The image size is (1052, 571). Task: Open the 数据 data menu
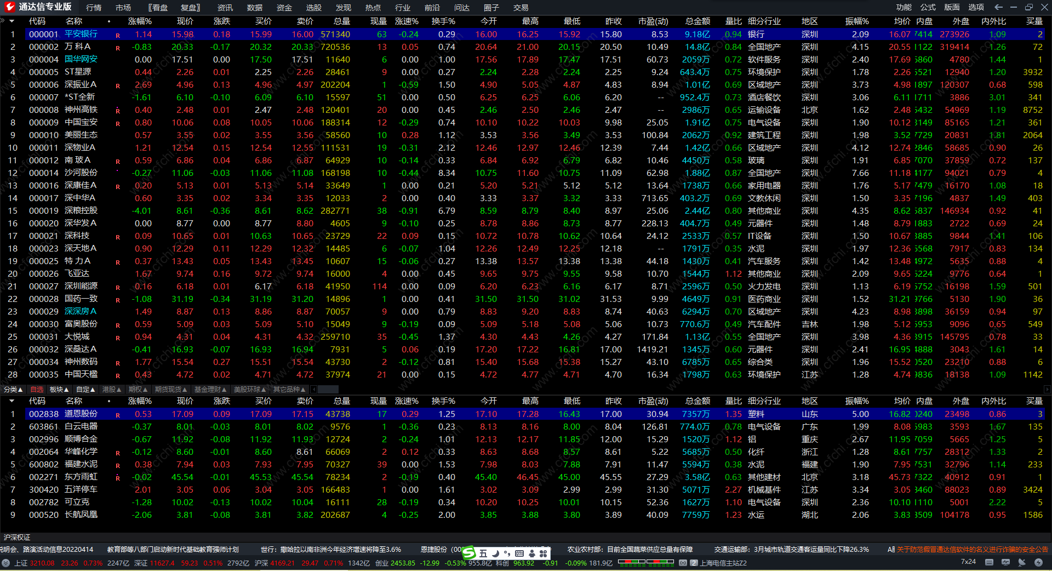255,8
